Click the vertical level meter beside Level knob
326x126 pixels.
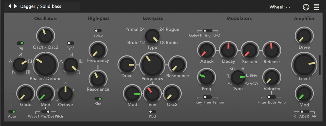click(320, 65)
